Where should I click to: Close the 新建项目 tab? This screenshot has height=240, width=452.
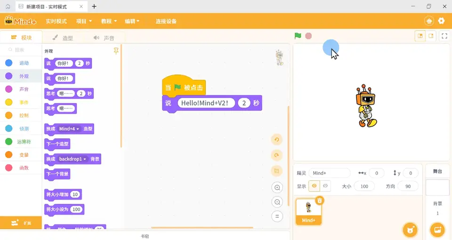coord(81,6)
